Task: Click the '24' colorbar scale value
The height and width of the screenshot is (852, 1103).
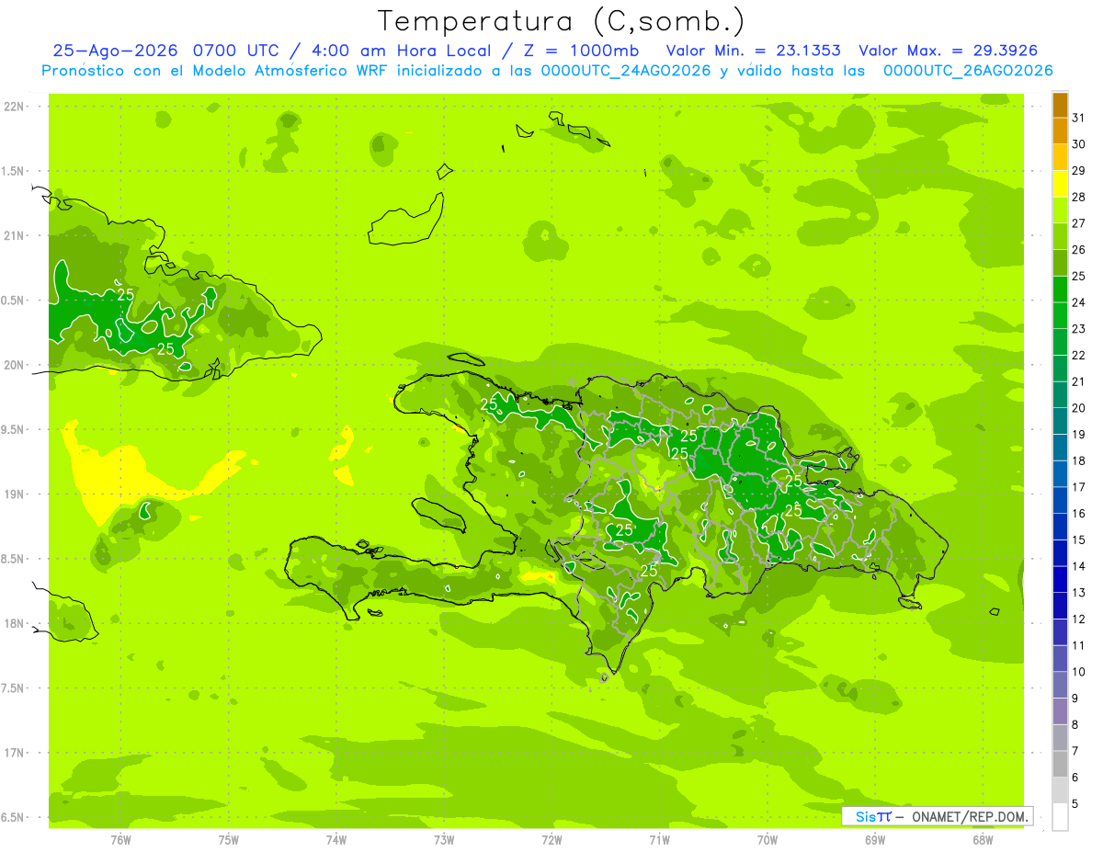Action: coord(1078,301)
